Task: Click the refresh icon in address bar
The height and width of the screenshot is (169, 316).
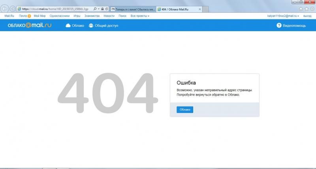Action: 107,9
